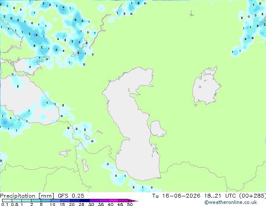Click the '0.5' legend scale label
266x206 pixels.
click(14, 204)
